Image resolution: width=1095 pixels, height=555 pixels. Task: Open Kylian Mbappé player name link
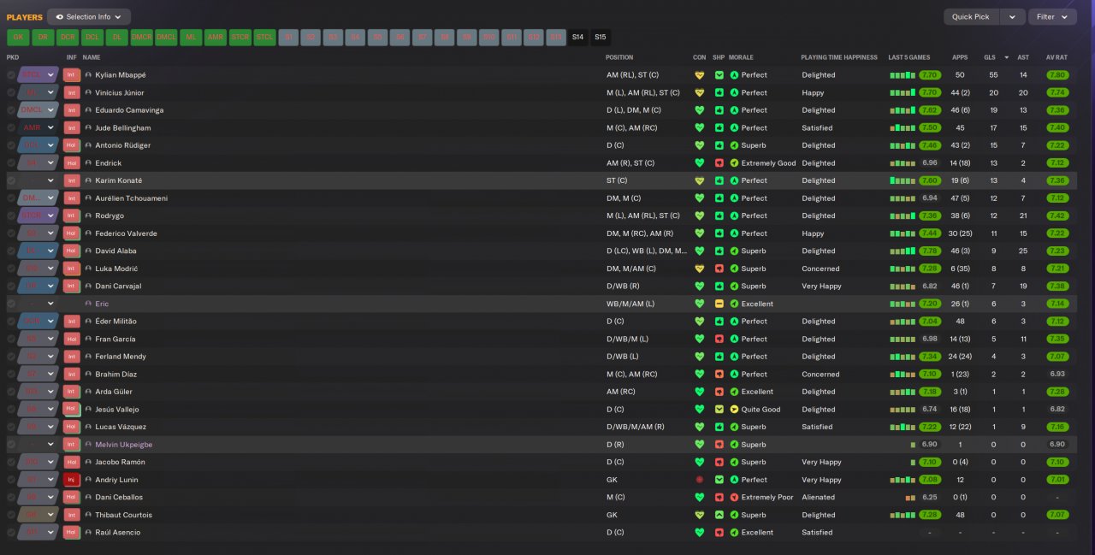coord(121,75)
